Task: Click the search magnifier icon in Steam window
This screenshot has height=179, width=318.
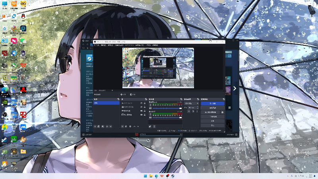Action: [229, 56]
